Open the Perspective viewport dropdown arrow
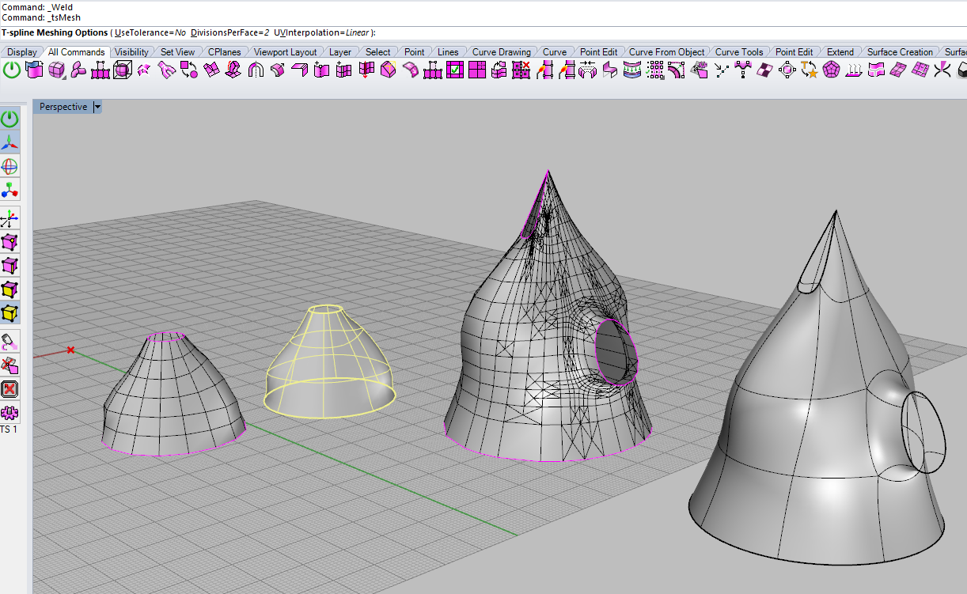Image resolution: width=967 pixels, height=594 pixels. (97, 107)
